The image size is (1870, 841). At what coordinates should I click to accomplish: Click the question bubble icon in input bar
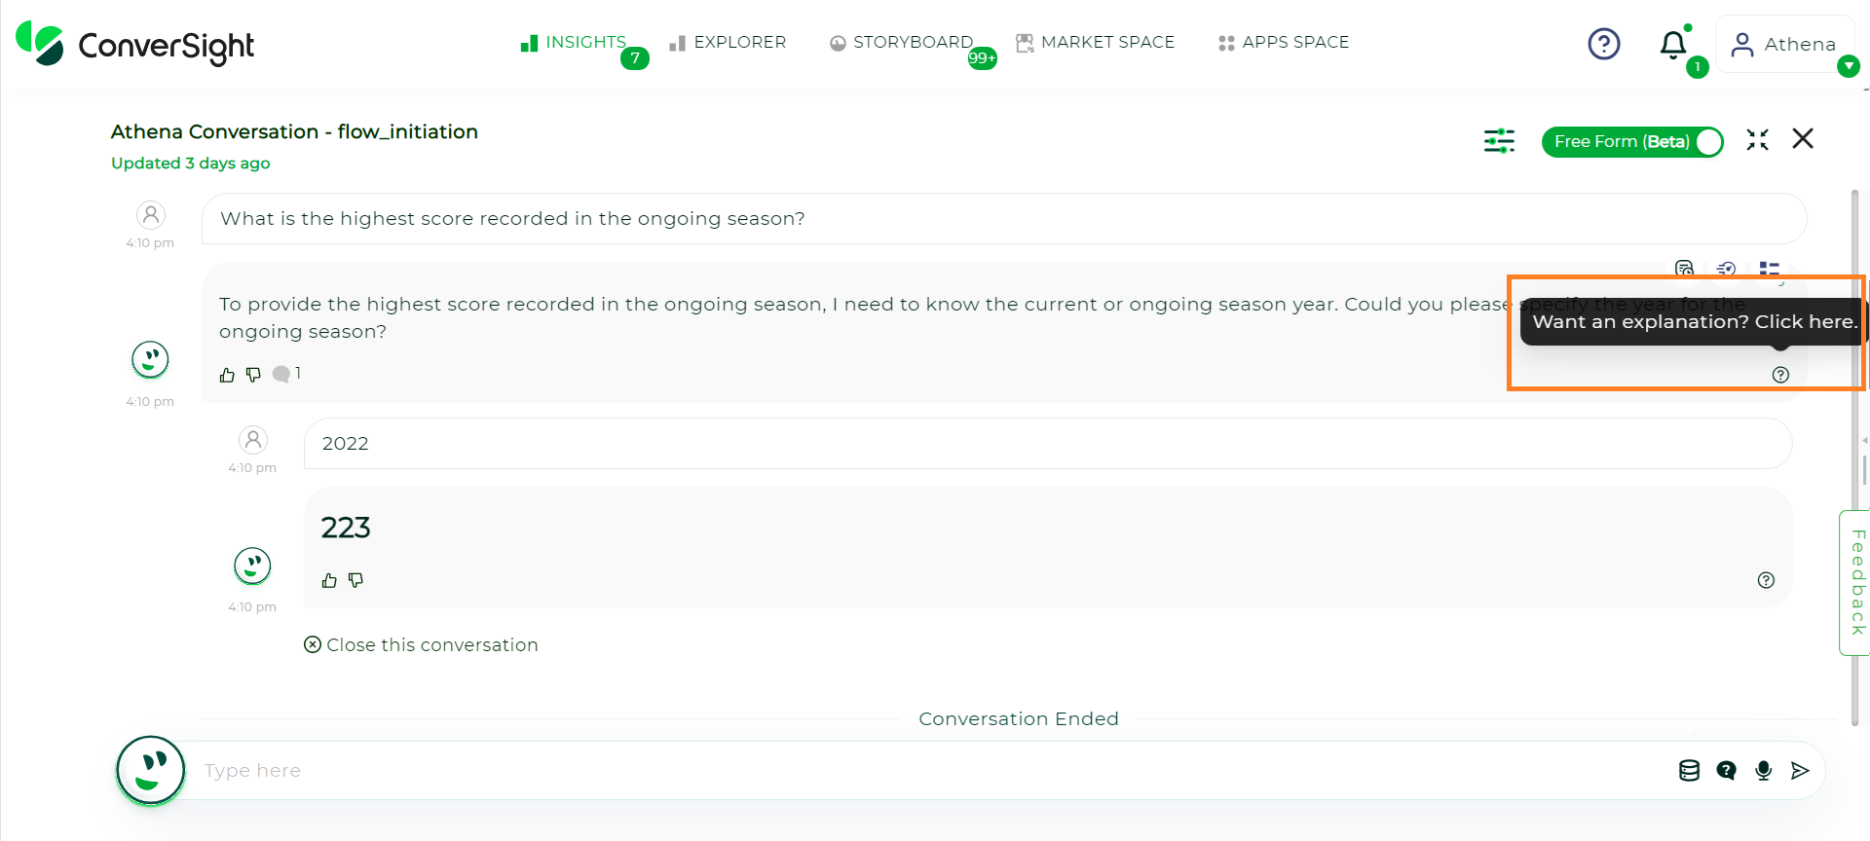point(1726,771)
